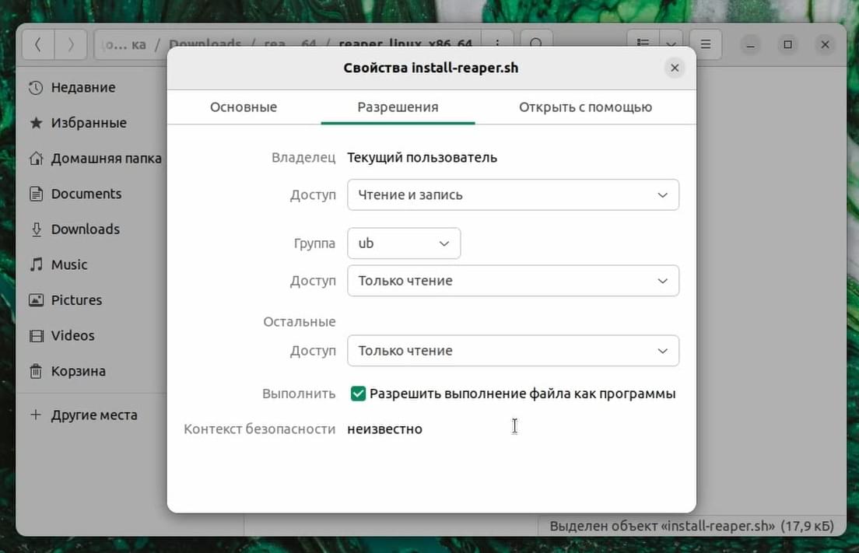859x553 pixels.
Task: Open the hamburger main menu
Action: [706, 44]
